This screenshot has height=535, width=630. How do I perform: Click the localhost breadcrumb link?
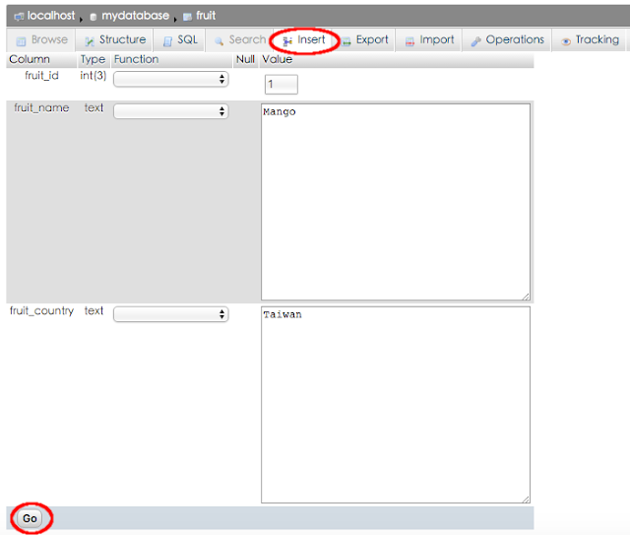click(51, 16)
